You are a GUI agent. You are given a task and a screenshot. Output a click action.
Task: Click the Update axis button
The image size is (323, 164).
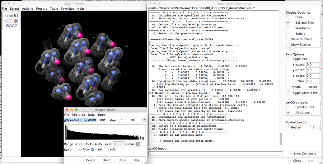point(295,87)
